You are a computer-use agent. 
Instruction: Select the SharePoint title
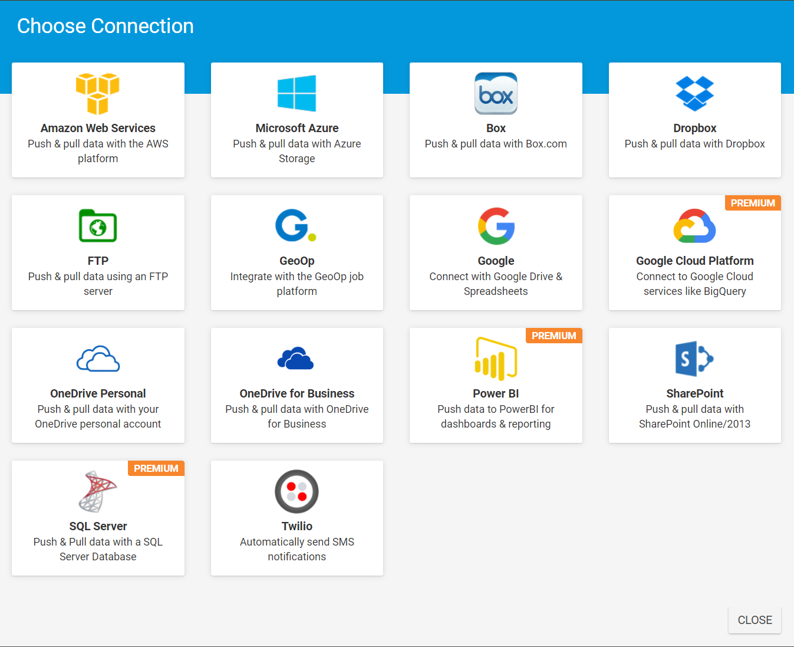coord(695,393)
